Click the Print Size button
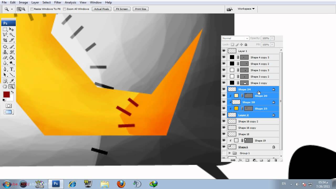The height and width of the screenshot is (189, 336). click(141, 9)
